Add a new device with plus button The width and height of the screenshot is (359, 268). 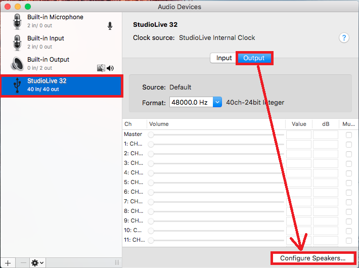click(8, 263)
